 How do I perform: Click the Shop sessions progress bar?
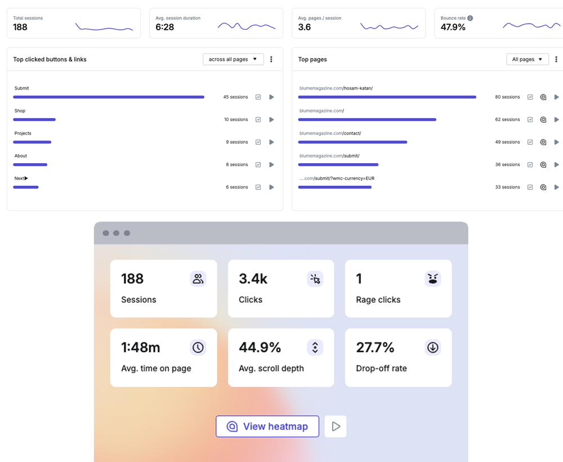(34, 119)
